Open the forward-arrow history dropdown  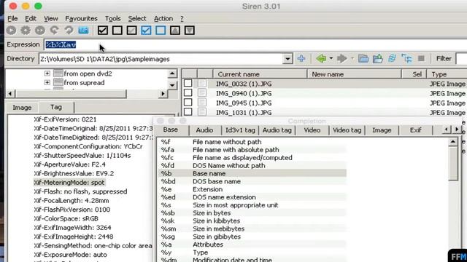point(352,58)
